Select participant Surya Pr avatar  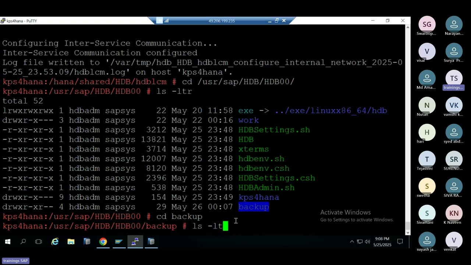454,52
